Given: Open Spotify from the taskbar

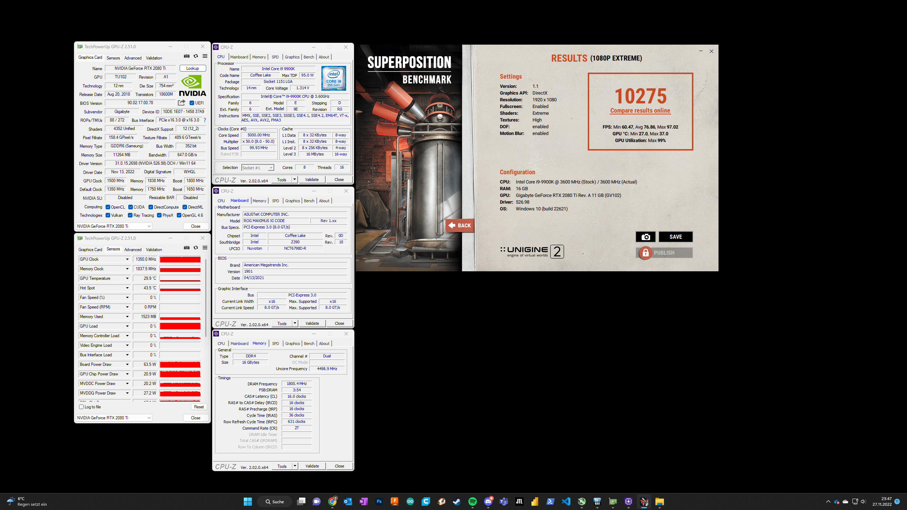Looking at the screenshot, I should 473,501.
